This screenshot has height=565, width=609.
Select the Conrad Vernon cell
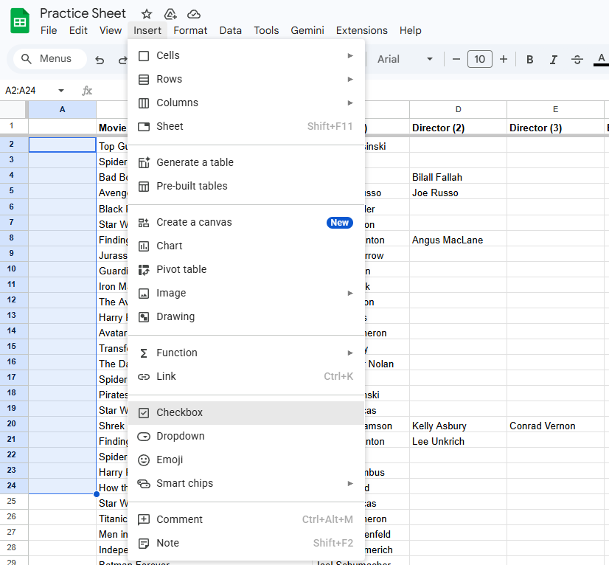555,426
